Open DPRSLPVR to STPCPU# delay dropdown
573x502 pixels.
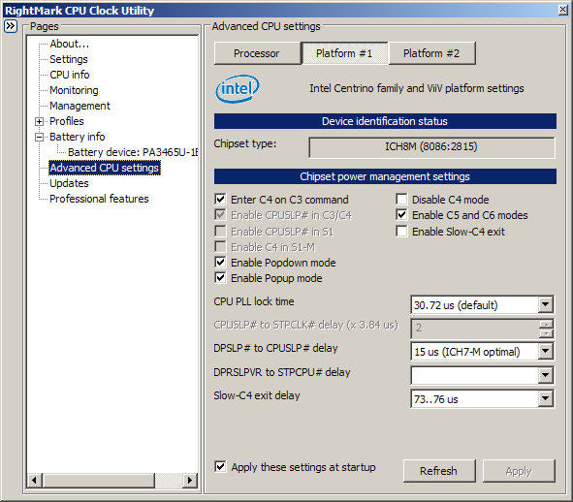(545, 375)
